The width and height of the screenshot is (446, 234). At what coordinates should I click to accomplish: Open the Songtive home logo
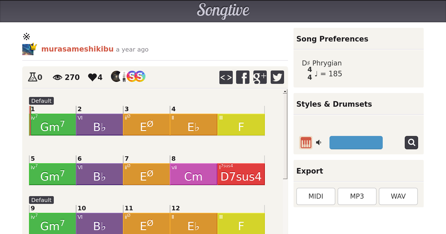(223, 11)
